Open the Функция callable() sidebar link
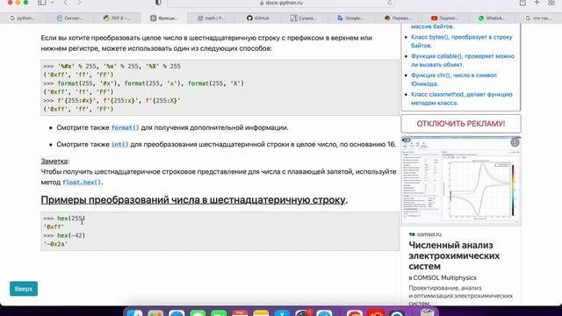Image resolution: width=562 pixels, height=316 pixels. pos(463,61)
